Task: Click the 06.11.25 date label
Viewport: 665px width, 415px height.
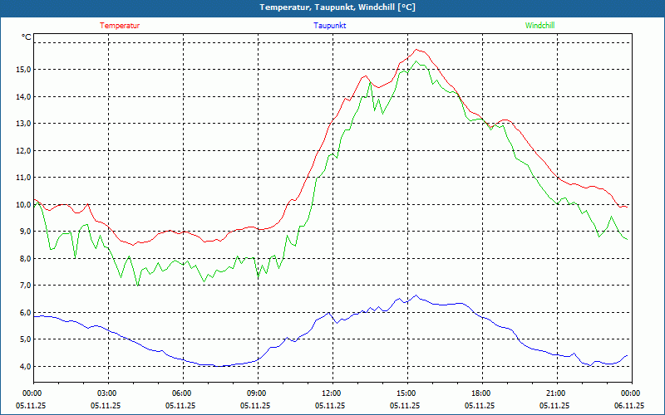Action: [x=629, y=406]
